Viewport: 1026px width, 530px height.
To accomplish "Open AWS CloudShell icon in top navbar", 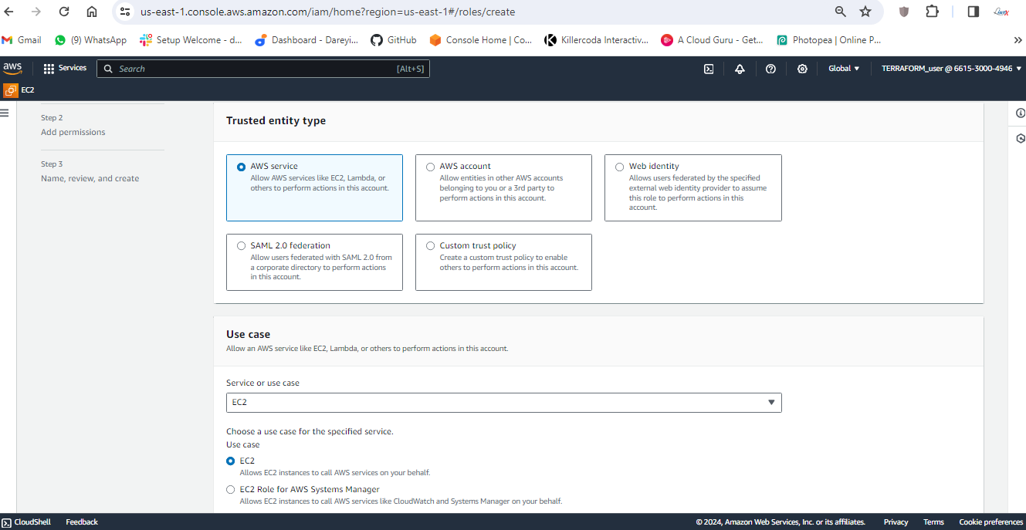I will click(x=709, y=69).
